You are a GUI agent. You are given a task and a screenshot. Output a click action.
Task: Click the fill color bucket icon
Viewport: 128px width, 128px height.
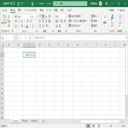22,26
